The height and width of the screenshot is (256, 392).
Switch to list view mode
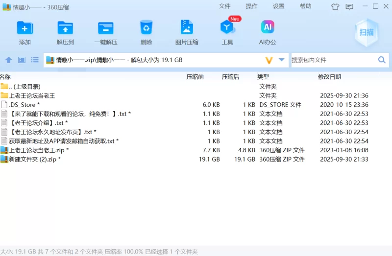[x=35, y=60]
